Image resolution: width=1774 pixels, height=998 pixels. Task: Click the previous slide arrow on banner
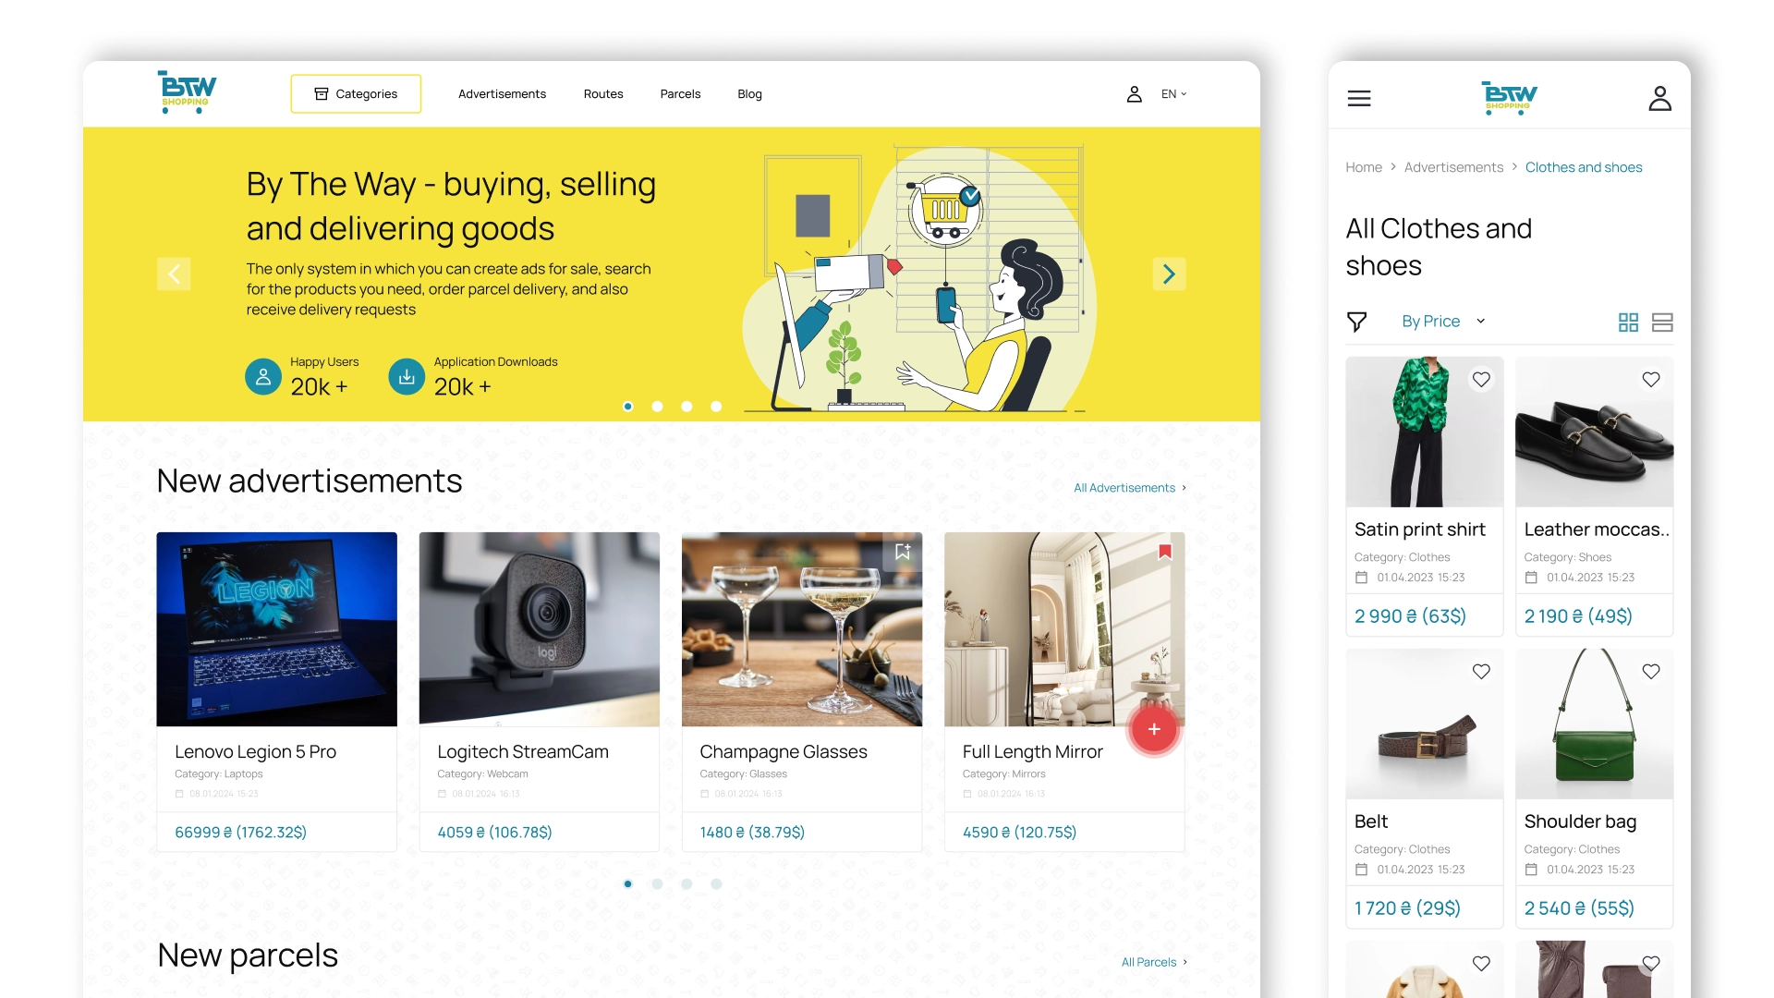(x=174, y=274)
